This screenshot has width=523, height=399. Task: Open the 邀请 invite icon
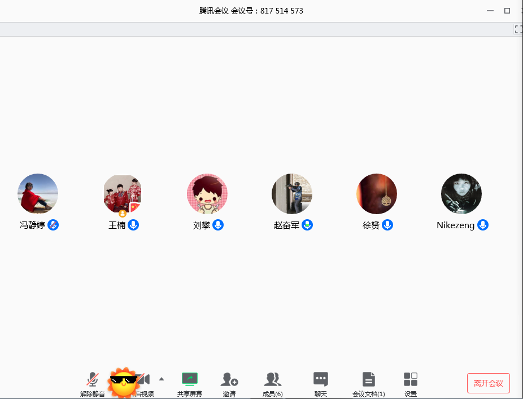click(229, 379)
